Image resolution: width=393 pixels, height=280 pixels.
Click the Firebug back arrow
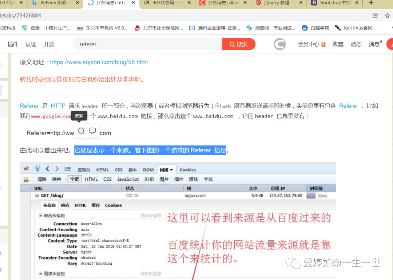(47, 169)
